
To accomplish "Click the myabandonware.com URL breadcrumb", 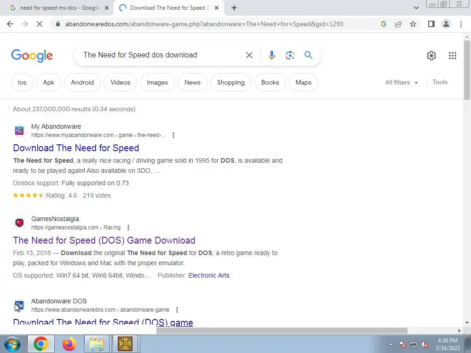I will (98, 135).
